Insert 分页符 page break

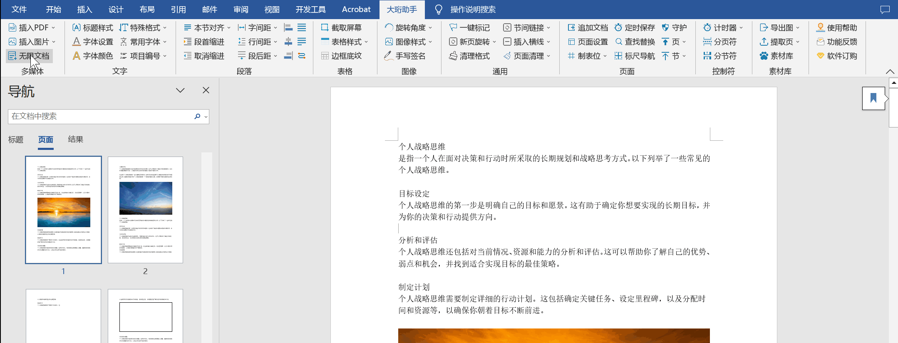(720, 42)
